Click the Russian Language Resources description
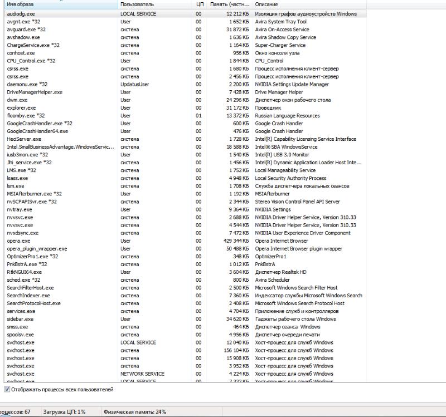 pos(287,116)
